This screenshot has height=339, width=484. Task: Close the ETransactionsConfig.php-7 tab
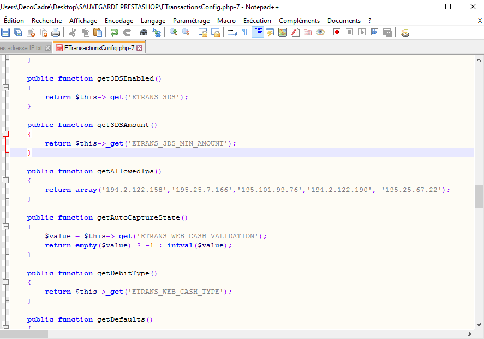(140, 48)
